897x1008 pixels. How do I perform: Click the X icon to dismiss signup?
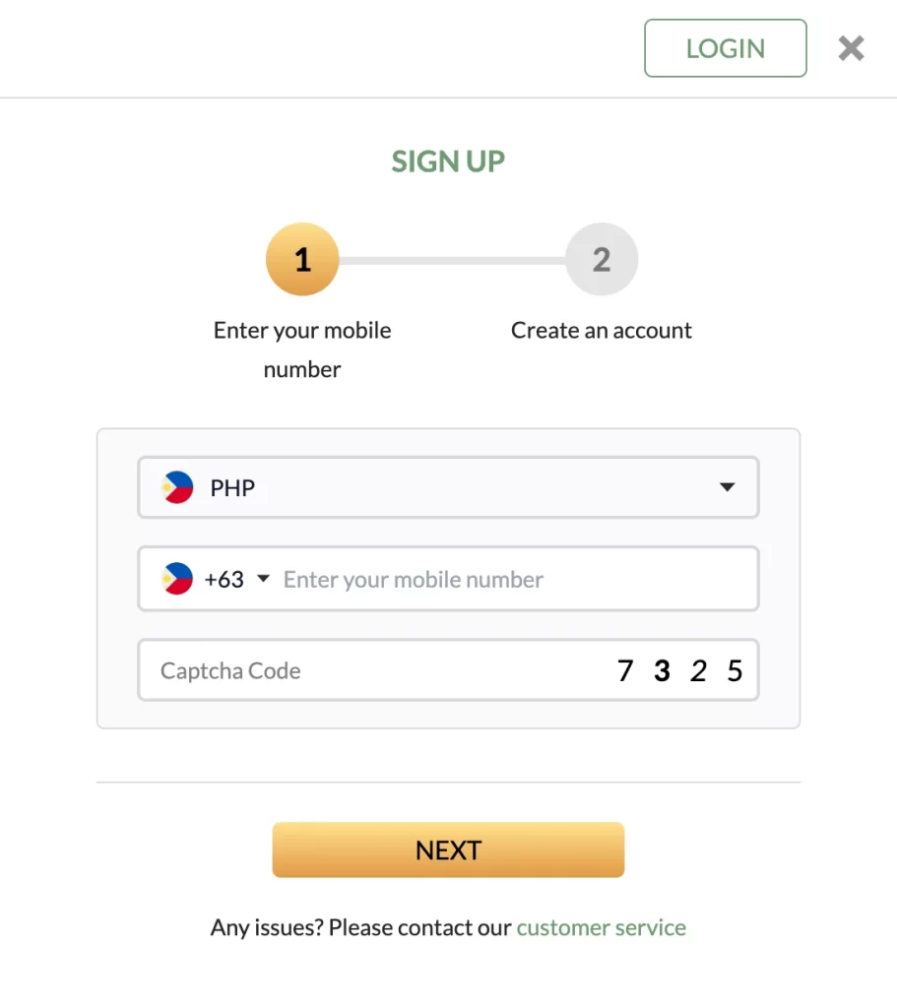(x=850, y=47)
